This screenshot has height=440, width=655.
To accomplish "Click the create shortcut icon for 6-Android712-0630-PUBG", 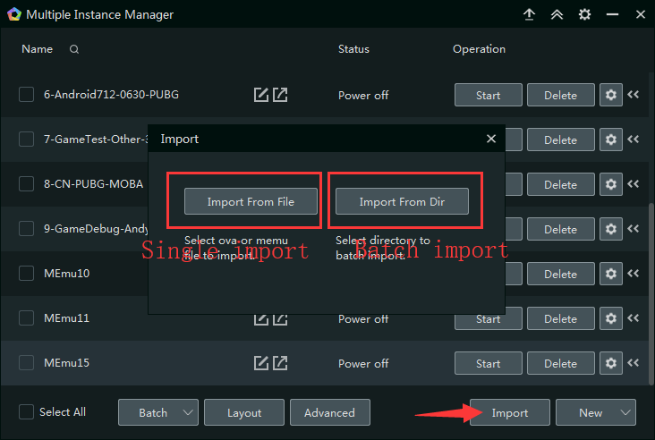I will (x=280, y=95).
